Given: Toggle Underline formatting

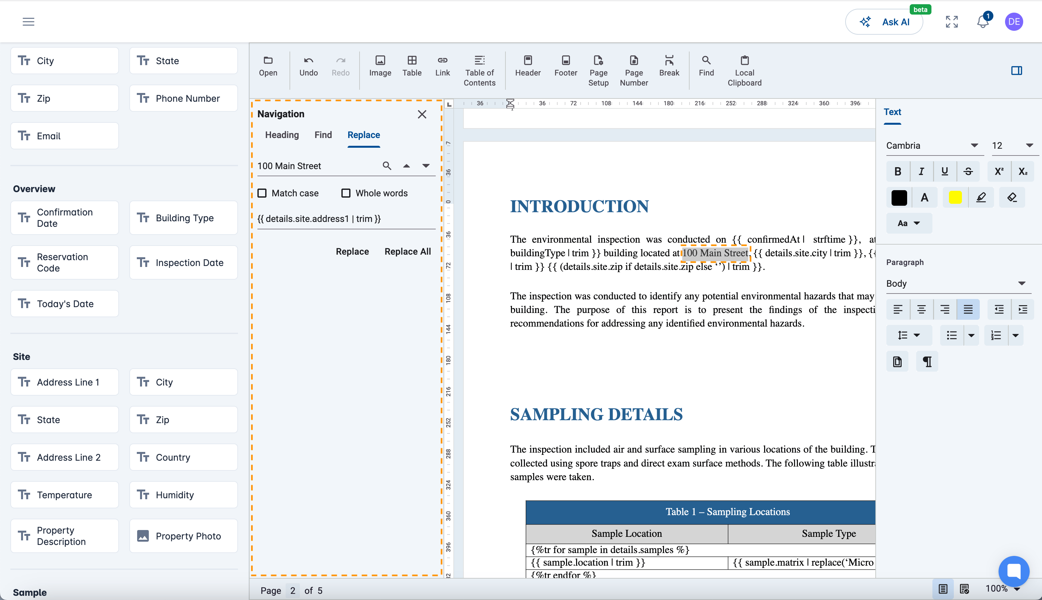Looking at the screenshot, I should (945, 171).
